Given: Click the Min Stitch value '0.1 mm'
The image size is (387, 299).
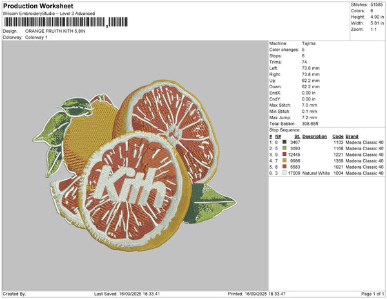Looking at the screenshot, I should 310,111.
